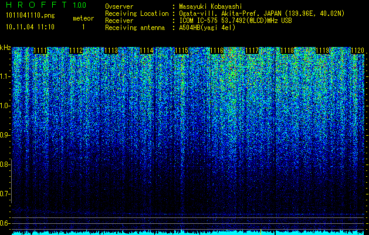This screenshot has height=235, width=369.
Task: Click the kHz axis unit label
Action: click(5, 48)
